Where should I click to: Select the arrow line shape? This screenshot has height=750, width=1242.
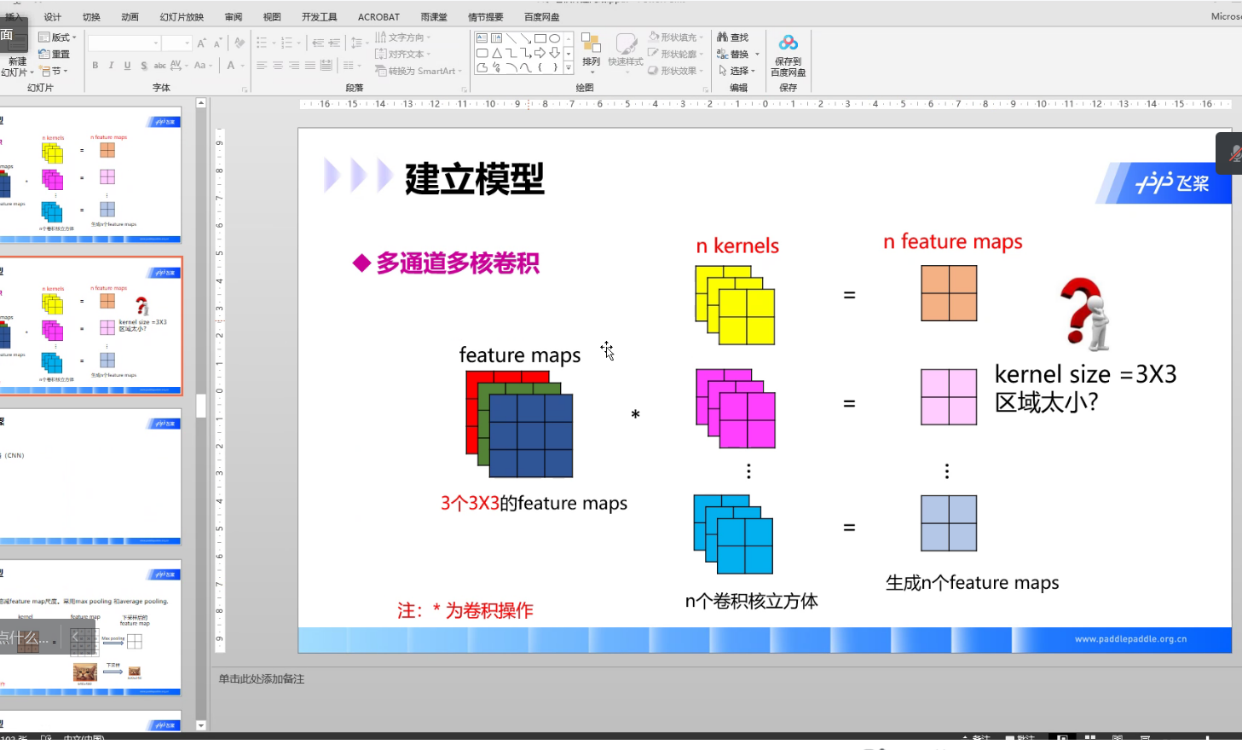point(526,38)
